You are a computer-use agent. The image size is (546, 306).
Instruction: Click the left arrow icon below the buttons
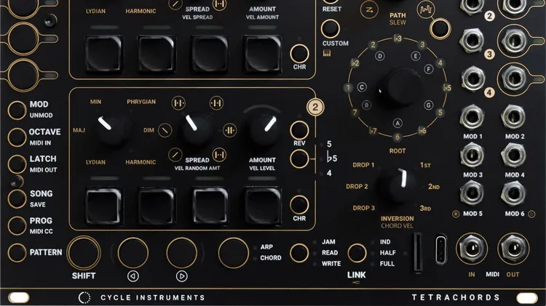click(x=133, y=276)
